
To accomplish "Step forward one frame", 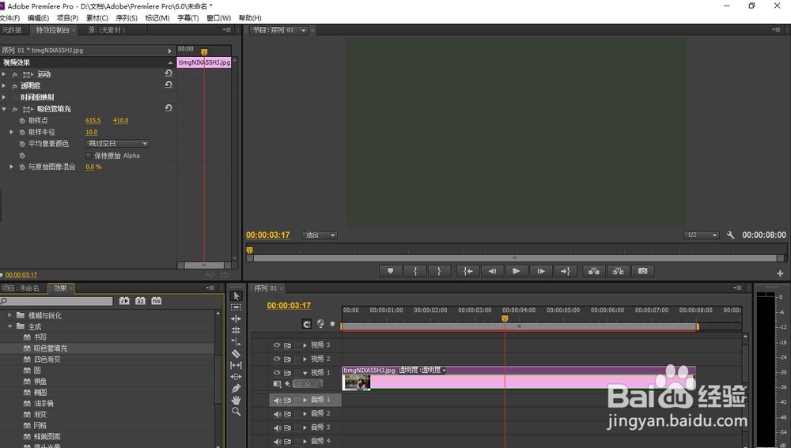I will [x=541, y=271].
